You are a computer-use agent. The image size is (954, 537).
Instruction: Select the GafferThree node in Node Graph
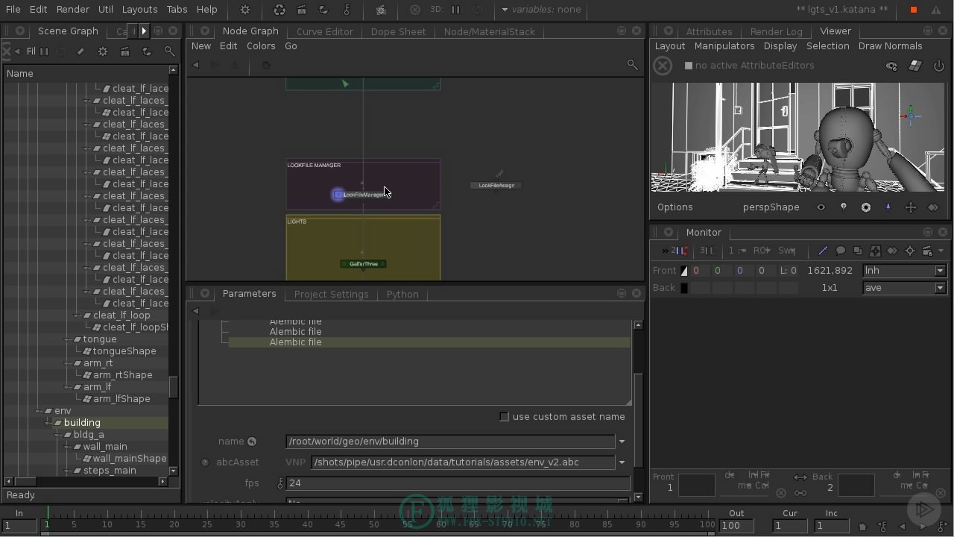tap(363, 263)
